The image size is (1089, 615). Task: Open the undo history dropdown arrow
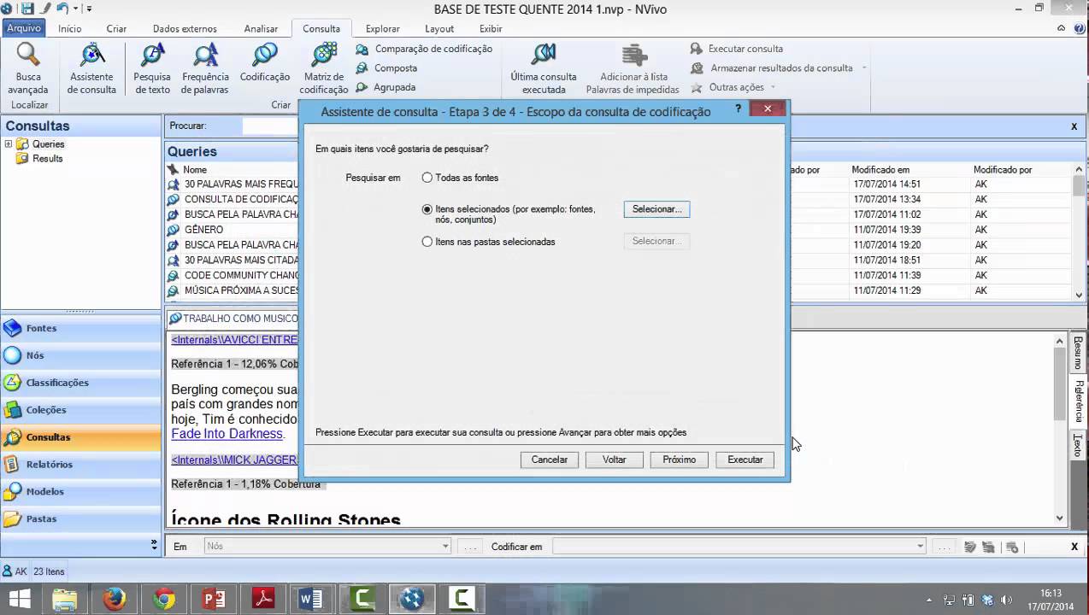click(x=75, y=9)
